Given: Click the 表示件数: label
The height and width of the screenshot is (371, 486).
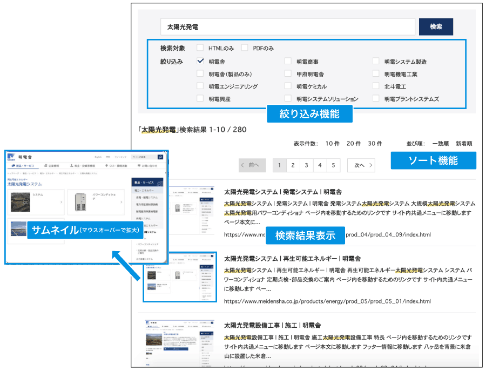Looking at the screenshot, I should 306,144.
